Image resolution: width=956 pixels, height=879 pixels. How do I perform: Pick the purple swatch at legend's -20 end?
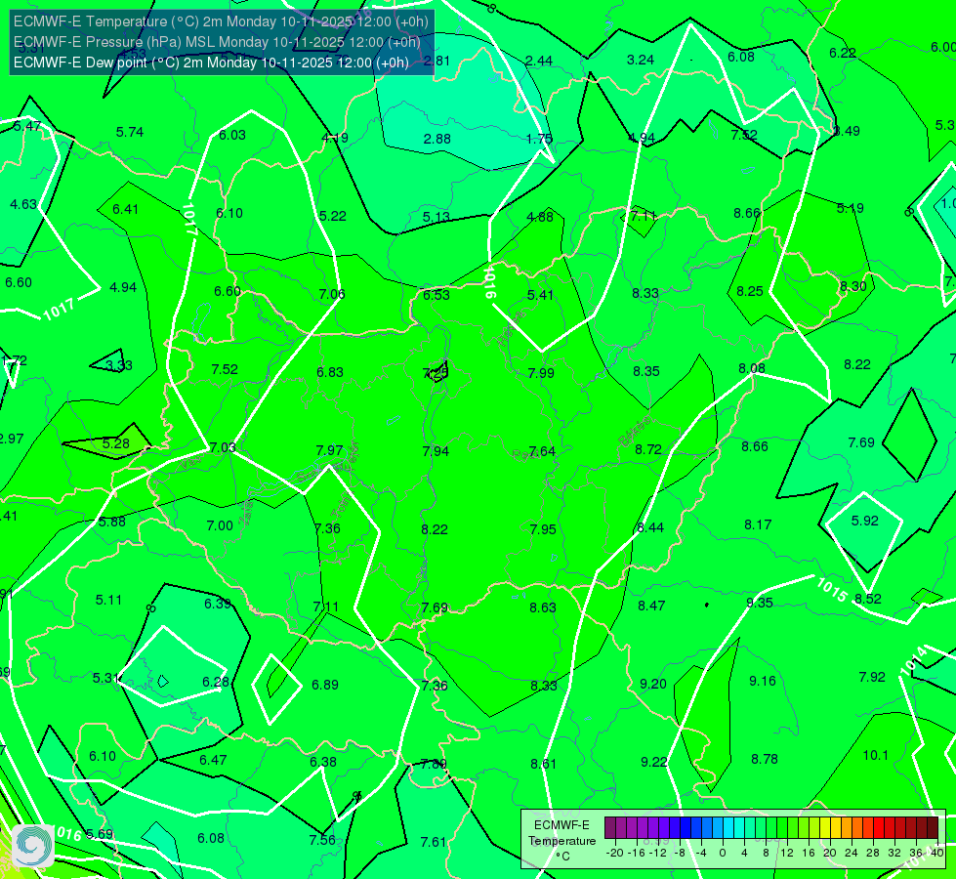(610, 828)
